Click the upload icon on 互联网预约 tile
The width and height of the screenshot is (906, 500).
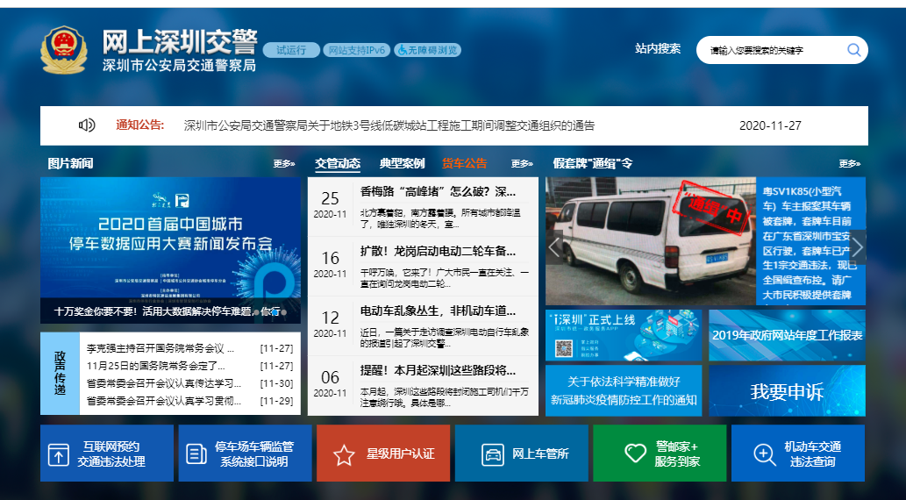pyautogui.click(x=59, y=454)
